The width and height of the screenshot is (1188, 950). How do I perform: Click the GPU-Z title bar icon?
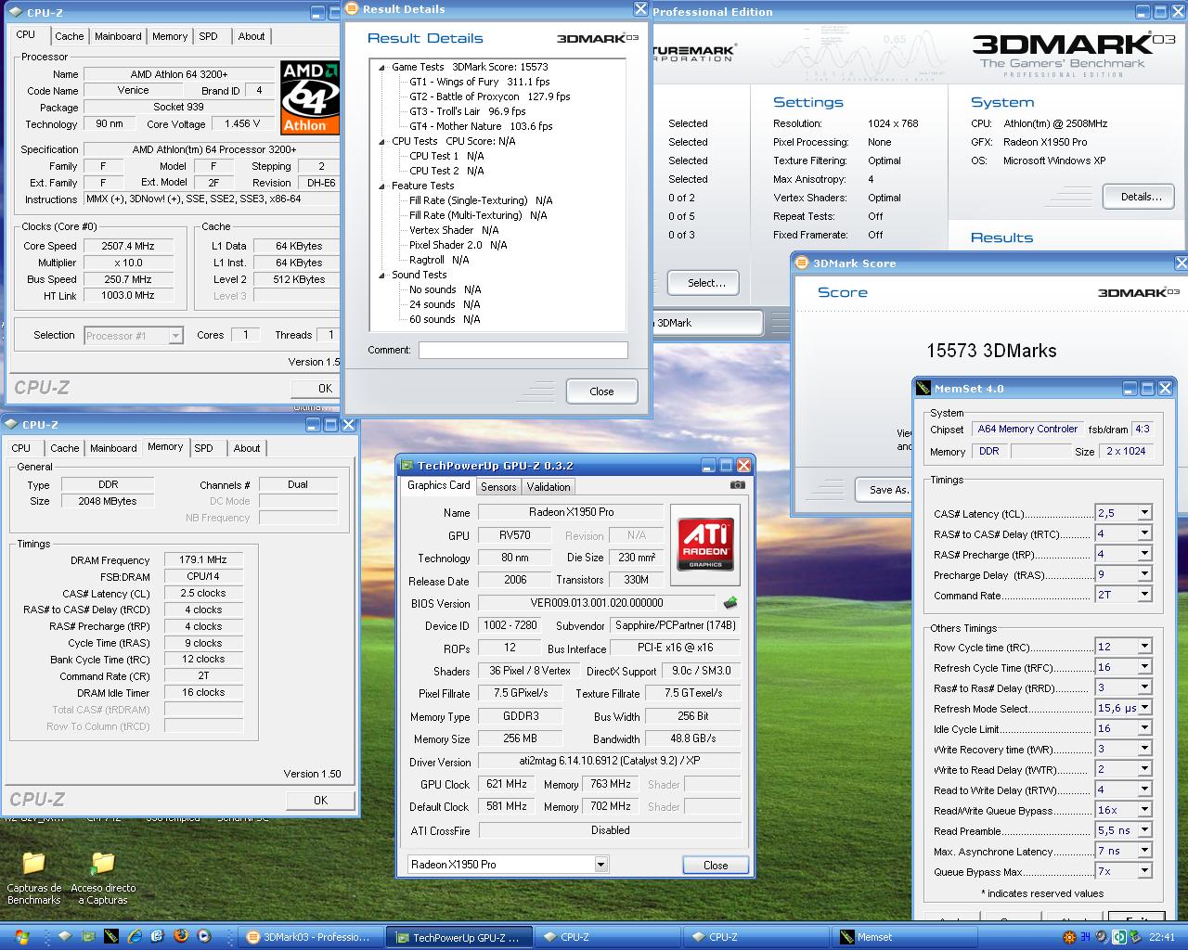[x=407, y=466]
